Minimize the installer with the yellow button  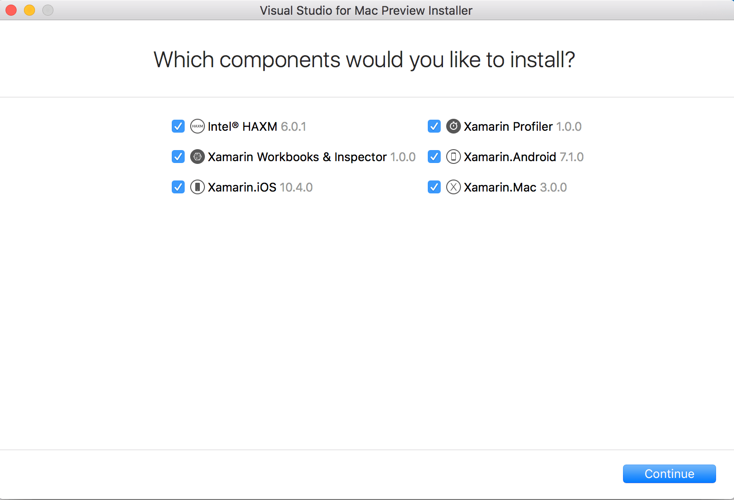click(x=29, y=10)
